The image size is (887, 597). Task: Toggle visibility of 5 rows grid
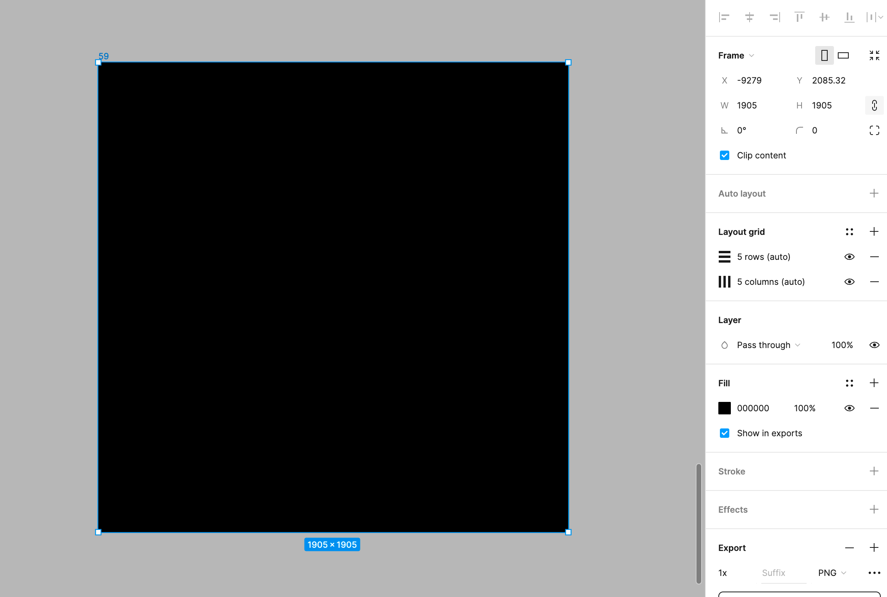coord(849,256)
